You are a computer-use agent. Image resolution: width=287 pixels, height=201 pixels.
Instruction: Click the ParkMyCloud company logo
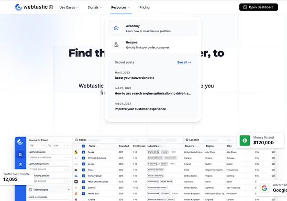pos(76,176)
